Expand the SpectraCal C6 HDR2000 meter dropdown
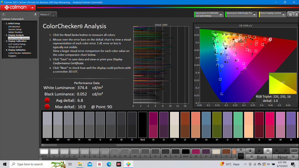The image size is (299, 168). point(221,14)
